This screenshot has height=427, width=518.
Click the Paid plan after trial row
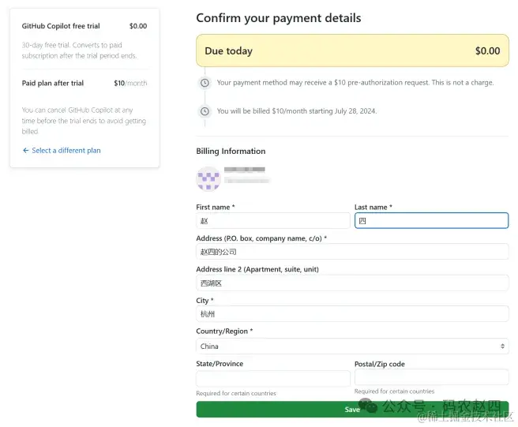tap(84, 83)
